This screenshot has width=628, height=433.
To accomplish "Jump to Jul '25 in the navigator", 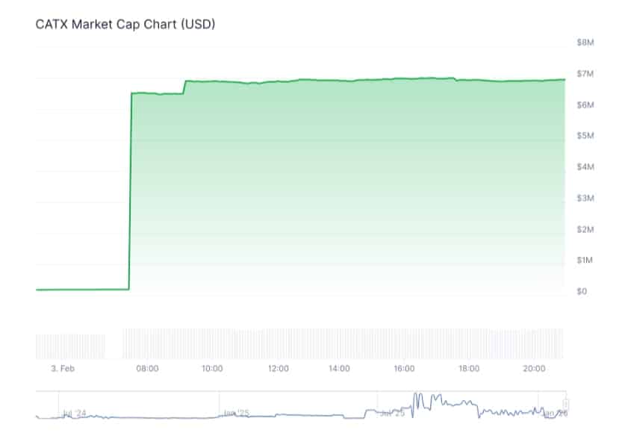I will 393,412.
